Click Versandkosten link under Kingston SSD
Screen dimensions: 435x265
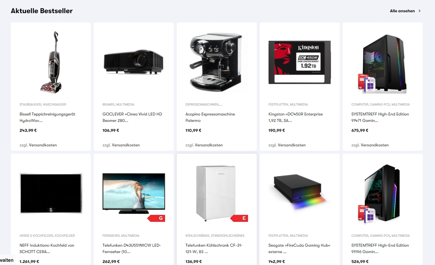292,145
